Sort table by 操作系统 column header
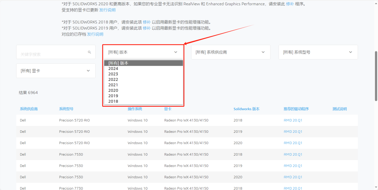The image size is (378, 190). 134,109
